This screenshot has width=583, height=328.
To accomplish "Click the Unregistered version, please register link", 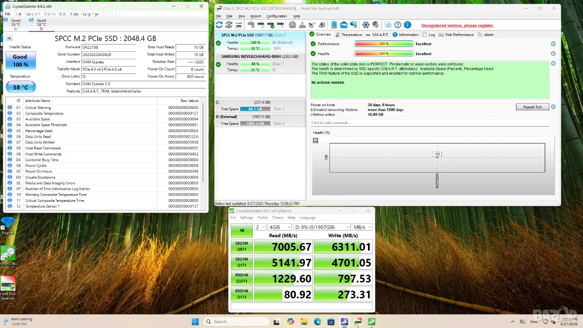I will (457, 26).
